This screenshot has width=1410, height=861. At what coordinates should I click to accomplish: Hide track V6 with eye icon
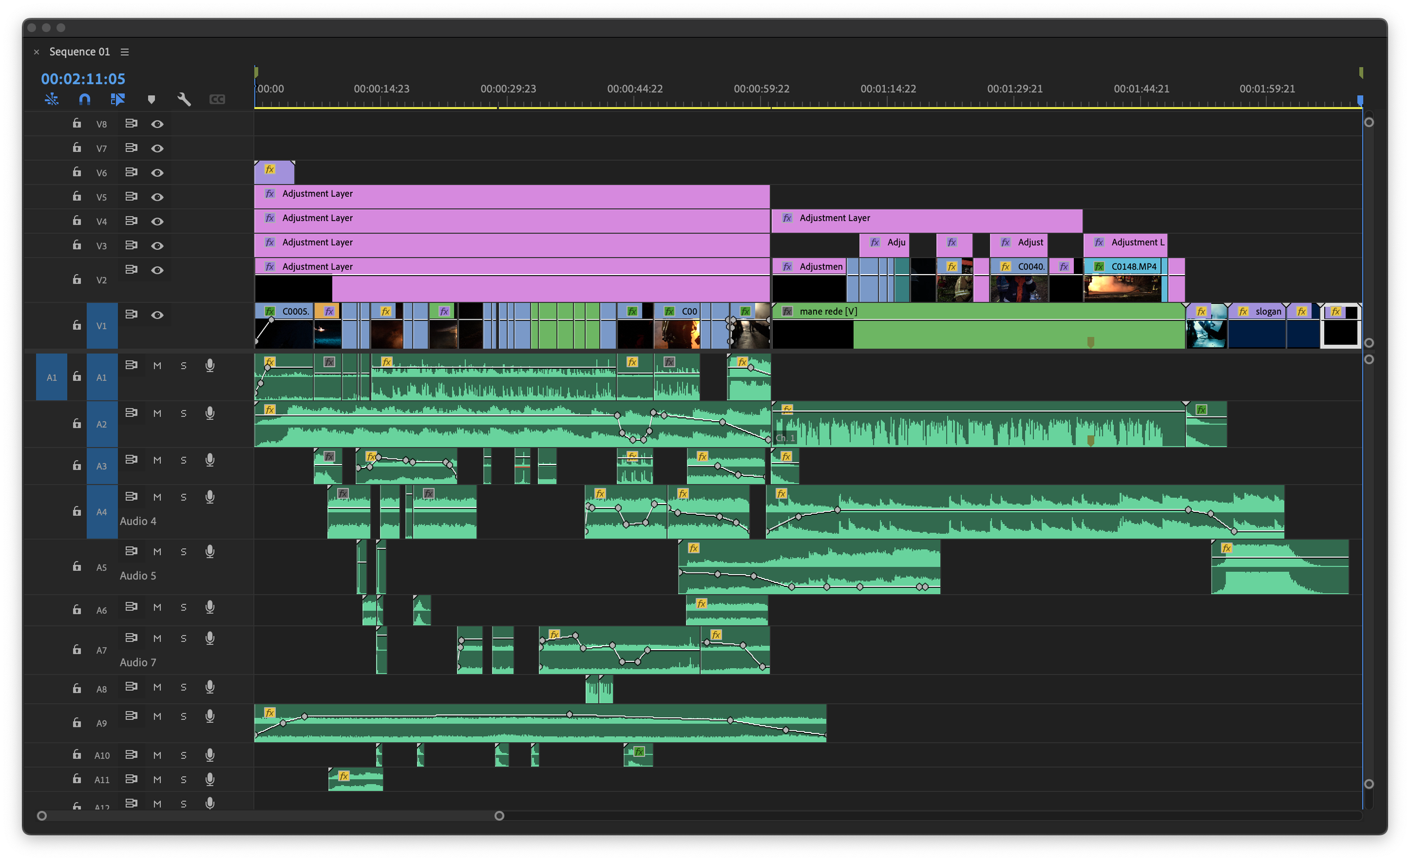(157, 173)
